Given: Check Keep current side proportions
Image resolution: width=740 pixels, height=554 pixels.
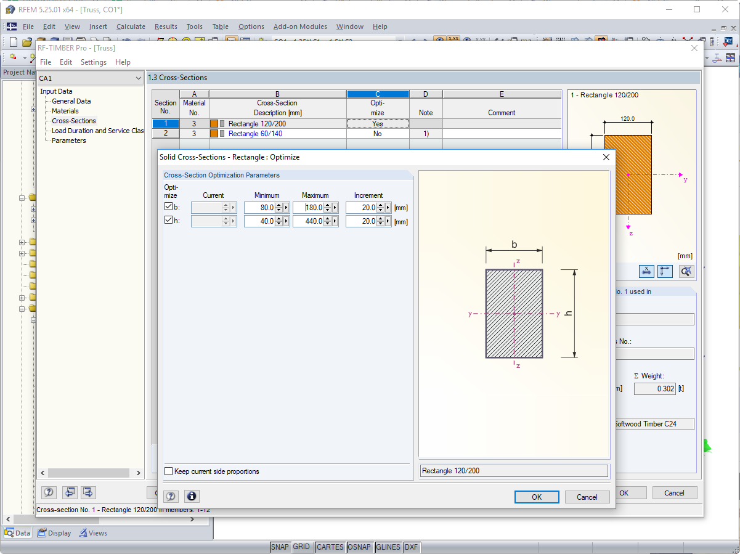Looking at the screenshot, I should pyautogui.click(x=168, y=470).
